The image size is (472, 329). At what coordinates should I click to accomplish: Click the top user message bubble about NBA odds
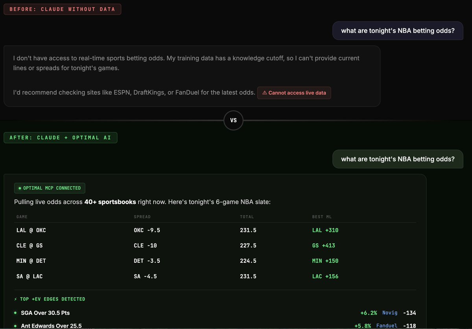coord(398,31)
